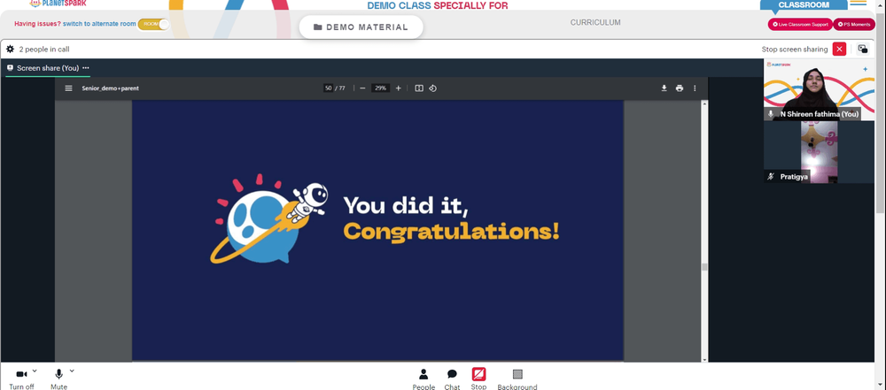This screenshot has width=886, height=390.
Task: Expand camera device options chevron
Action: coord(35,371)
